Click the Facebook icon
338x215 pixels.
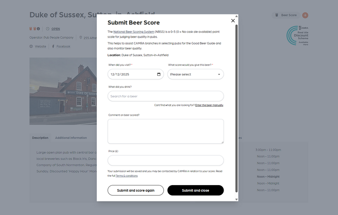pyautogui.click(x=53, y=47)
